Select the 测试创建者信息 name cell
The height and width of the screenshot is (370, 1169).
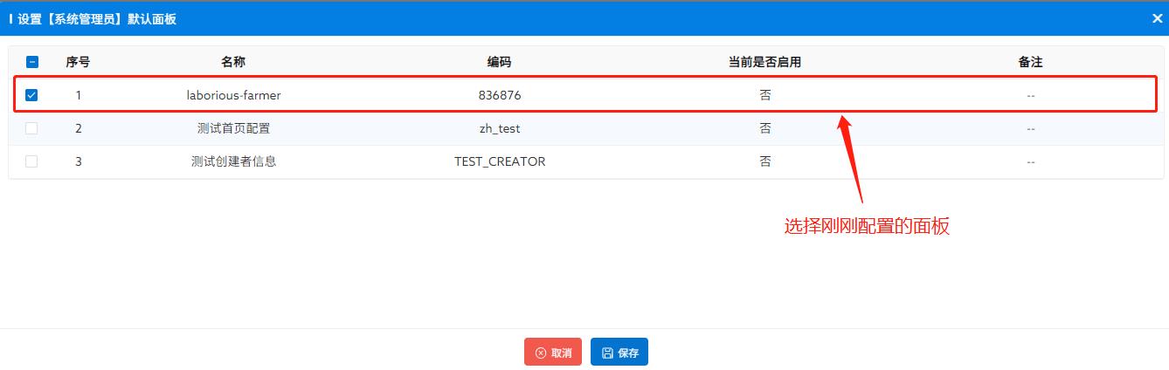click(x=233, y=161)
